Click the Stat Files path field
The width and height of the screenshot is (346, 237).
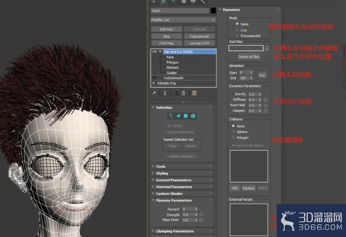point(246,48)
